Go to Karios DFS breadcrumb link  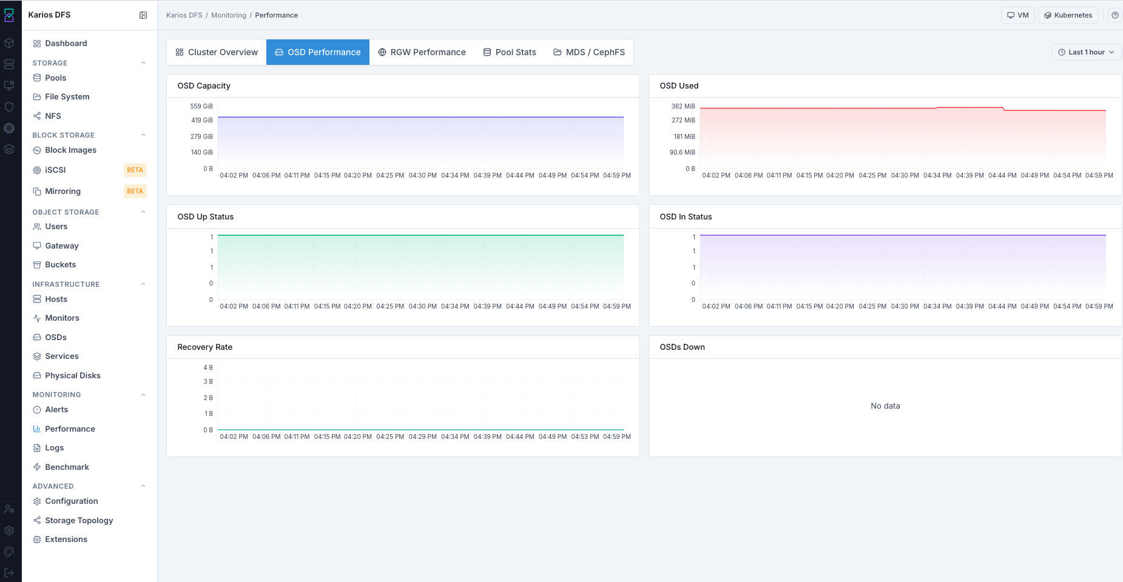(184, 15)
